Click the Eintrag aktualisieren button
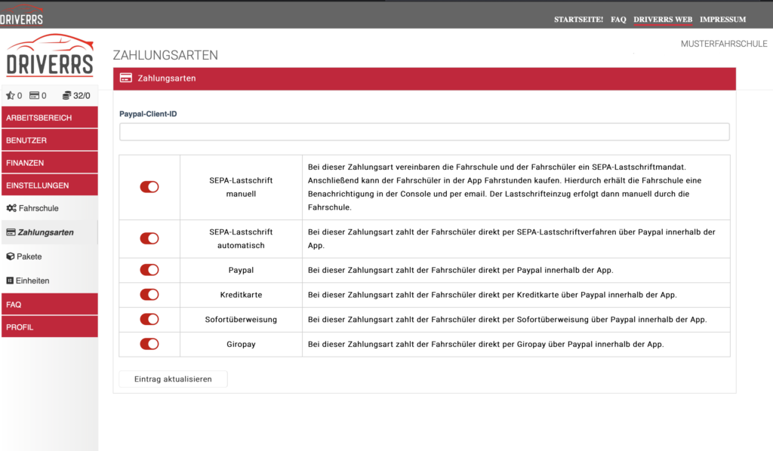 tap(173, 379)
